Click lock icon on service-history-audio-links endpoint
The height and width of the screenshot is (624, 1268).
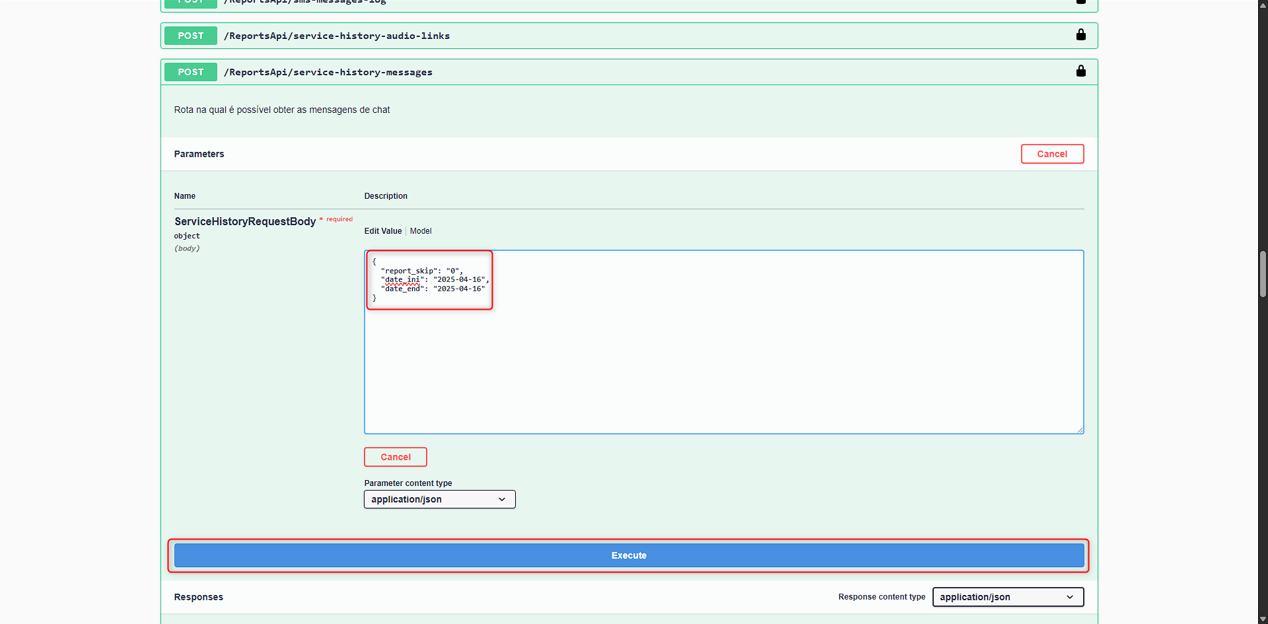coord(1080,35)
